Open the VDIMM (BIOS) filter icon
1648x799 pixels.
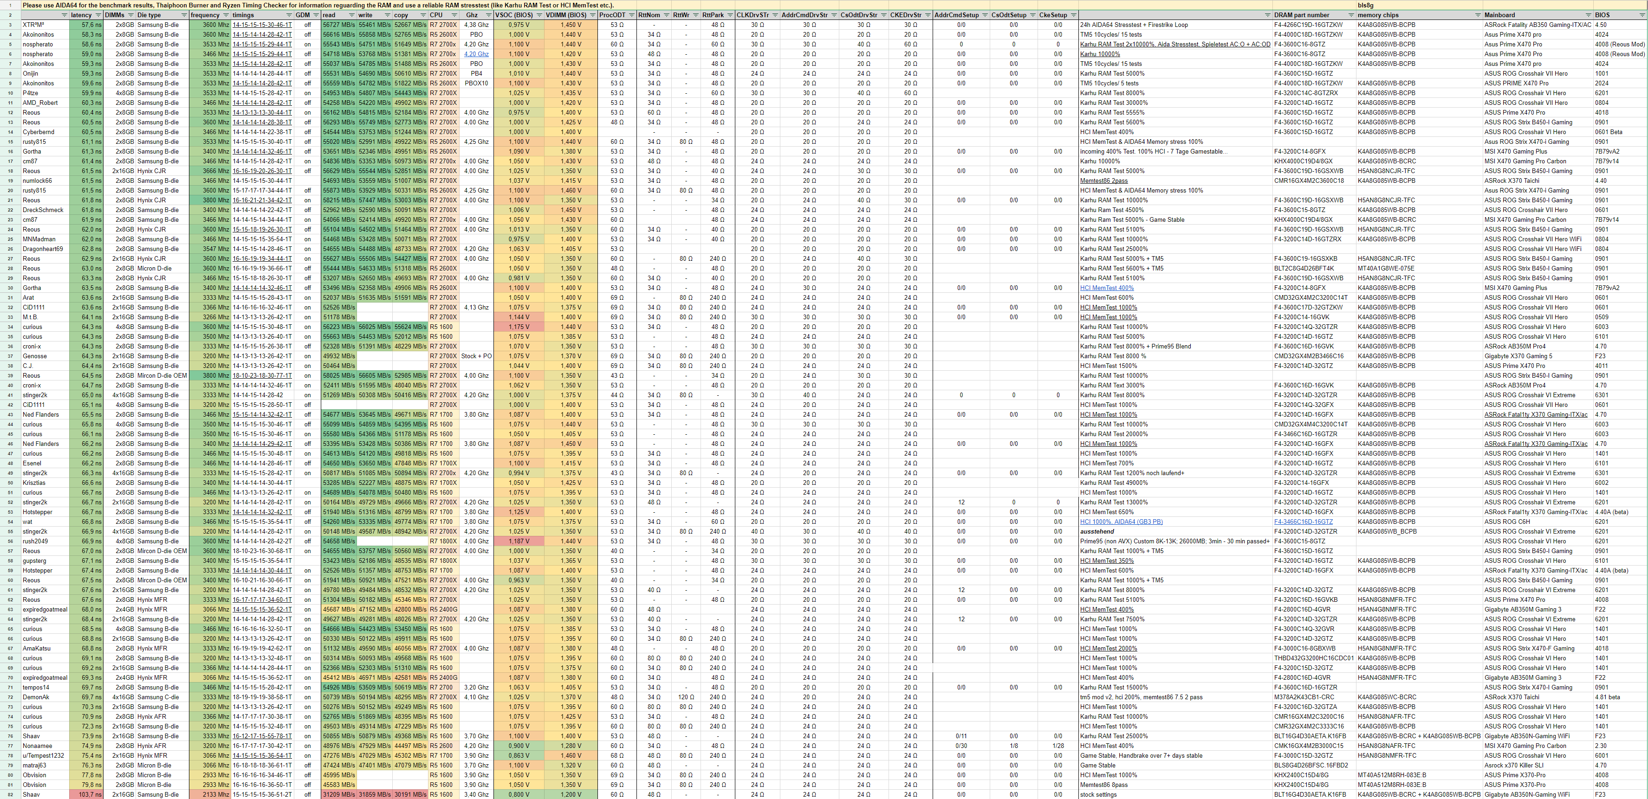(592, 15)
